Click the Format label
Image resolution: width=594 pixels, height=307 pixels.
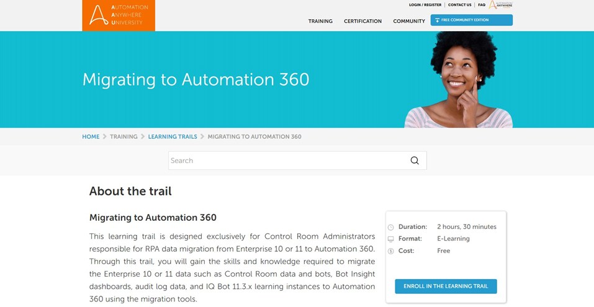click(x=410, y=239)
